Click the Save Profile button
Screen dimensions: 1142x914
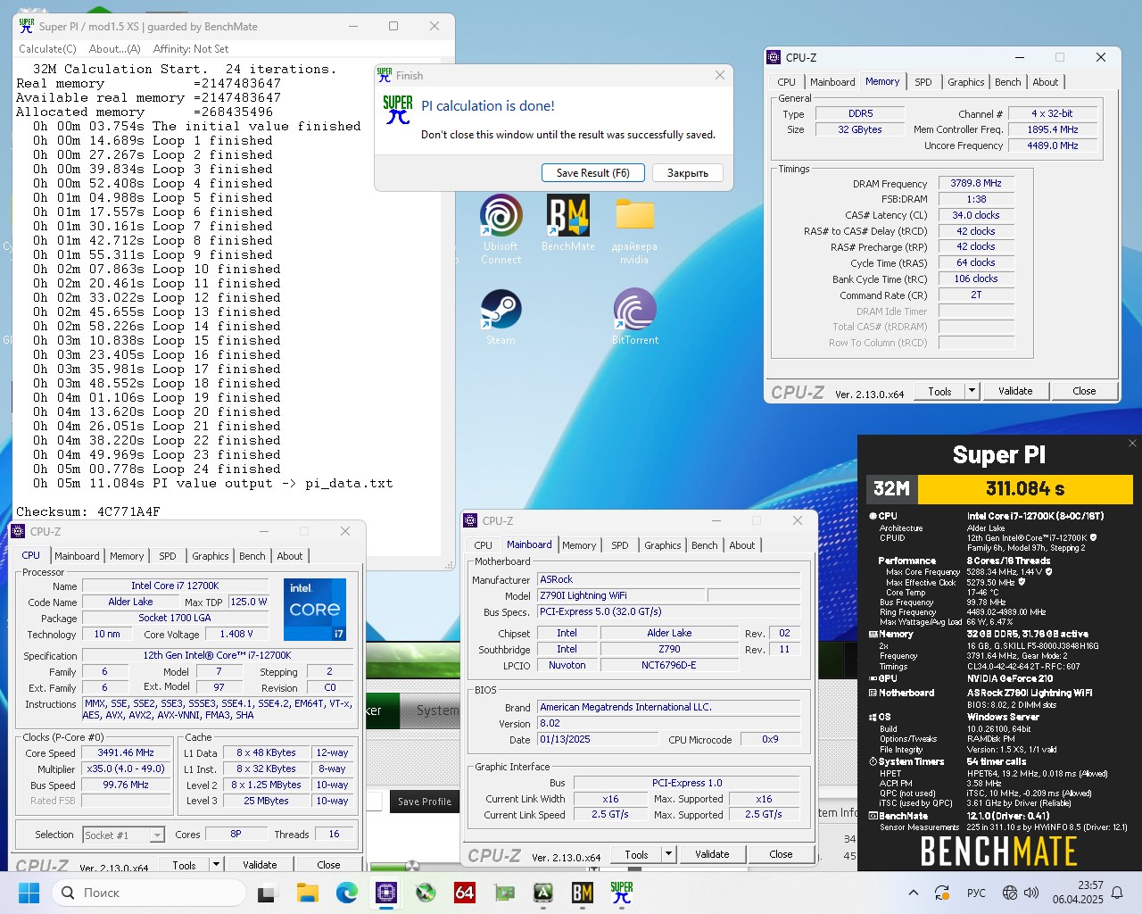point(425,802)
